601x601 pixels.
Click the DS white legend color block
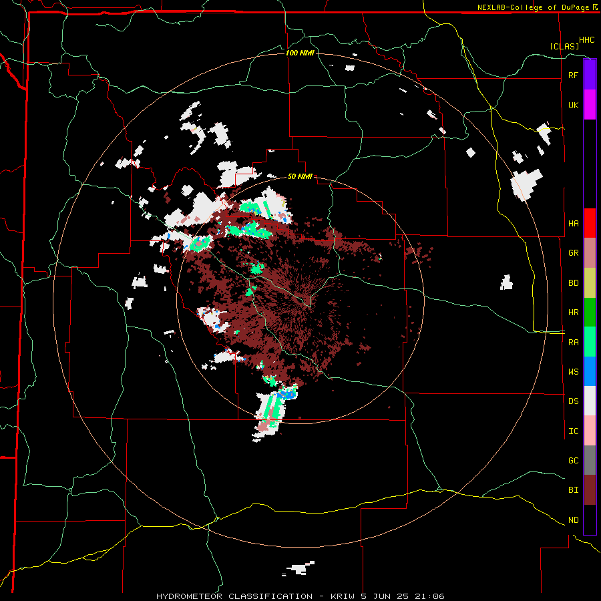click(590, 401)
